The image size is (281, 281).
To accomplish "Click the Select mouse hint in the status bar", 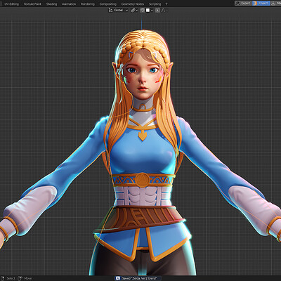I will tap(8, 278).
